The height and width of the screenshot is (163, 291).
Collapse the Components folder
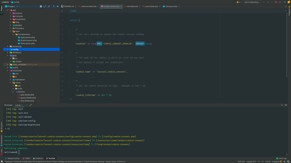tap(13, 34)
